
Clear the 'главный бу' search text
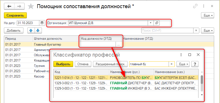click(171, 64)
